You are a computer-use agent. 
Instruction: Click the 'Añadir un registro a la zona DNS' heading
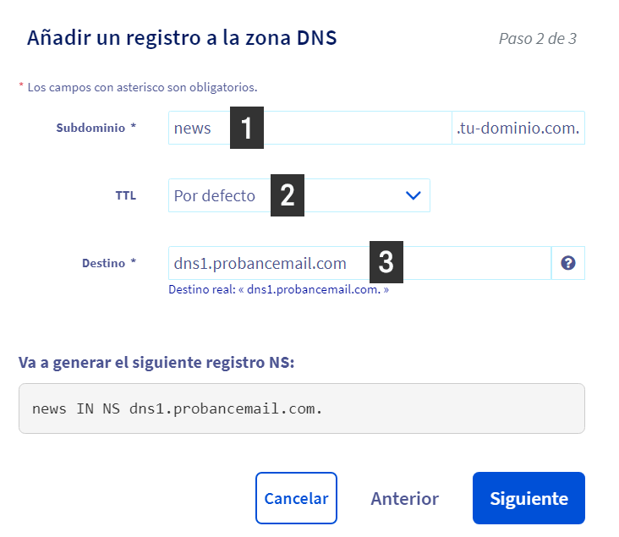coord(182,38)
